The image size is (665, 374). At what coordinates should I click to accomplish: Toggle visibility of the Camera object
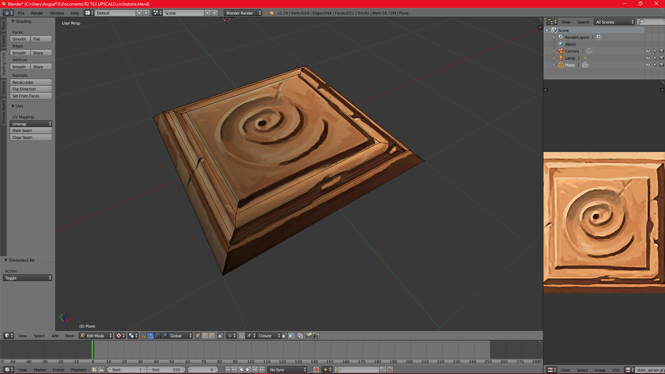[x=648, y=51]
